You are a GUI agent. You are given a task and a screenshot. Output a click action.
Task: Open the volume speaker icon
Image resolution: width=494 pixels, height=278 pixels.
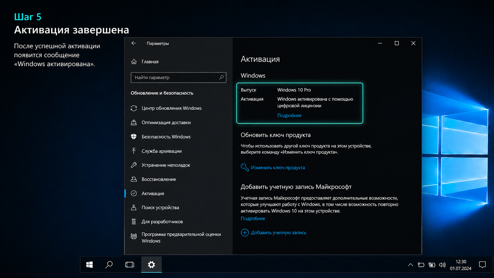click(x=442, y=265)
